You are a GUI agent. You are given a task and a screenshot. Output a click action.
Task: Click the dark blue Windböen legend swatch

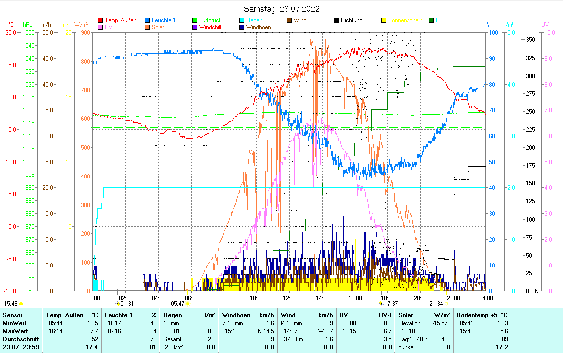242,27
